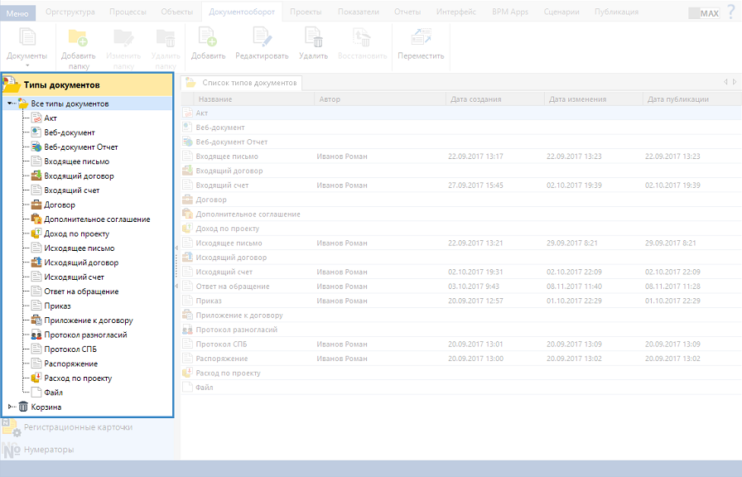Click the Редактировать toolbar icon

tap(262, 38)
